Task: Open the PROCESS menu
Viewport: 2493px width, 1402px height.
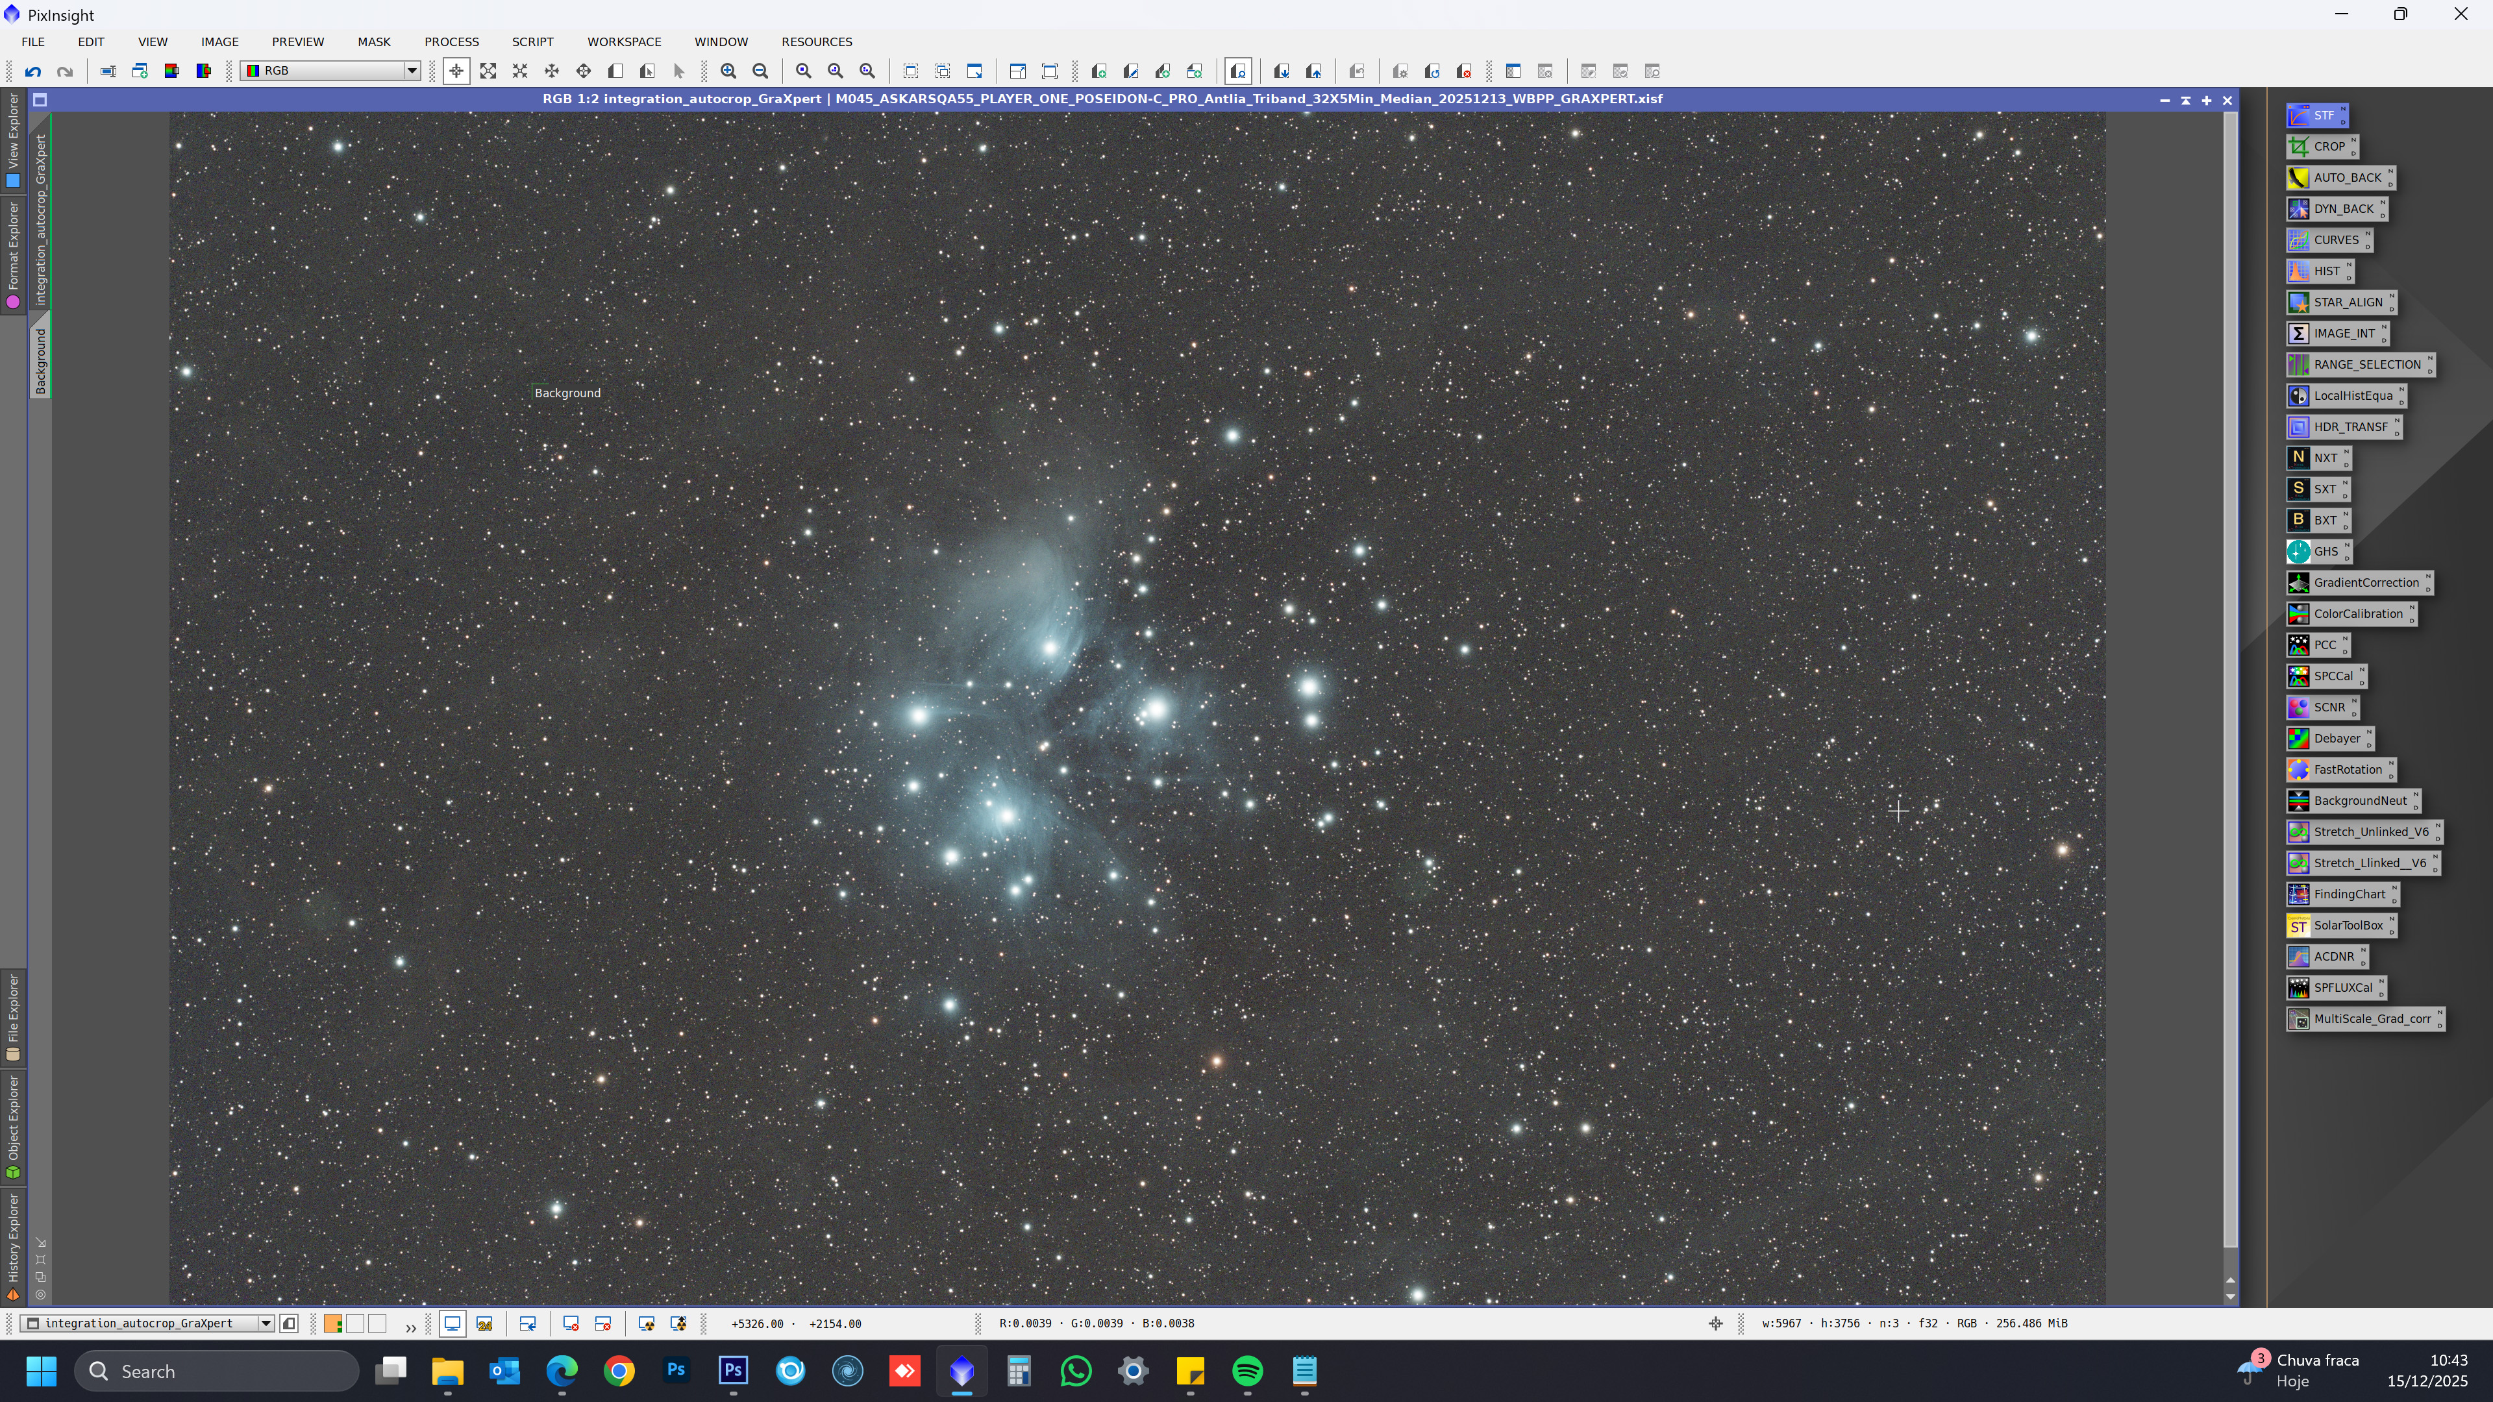Action: pos(451,42)
